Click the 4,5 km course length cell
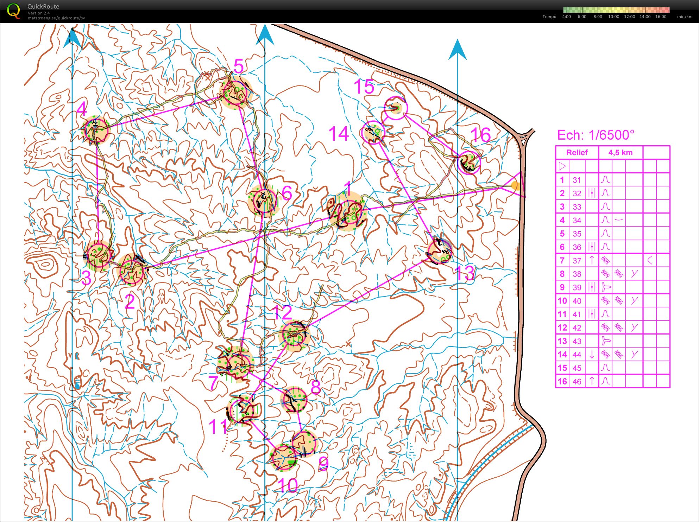 click(x=621, y=152)
